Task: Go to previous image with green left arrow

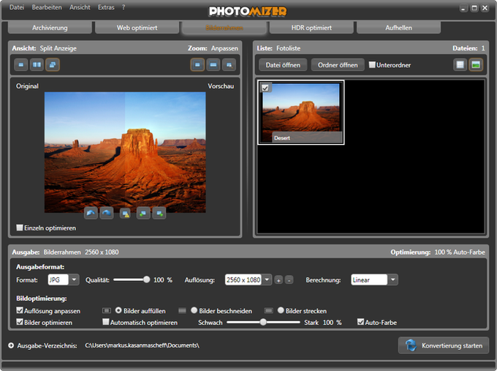Action: pos(143,213)
